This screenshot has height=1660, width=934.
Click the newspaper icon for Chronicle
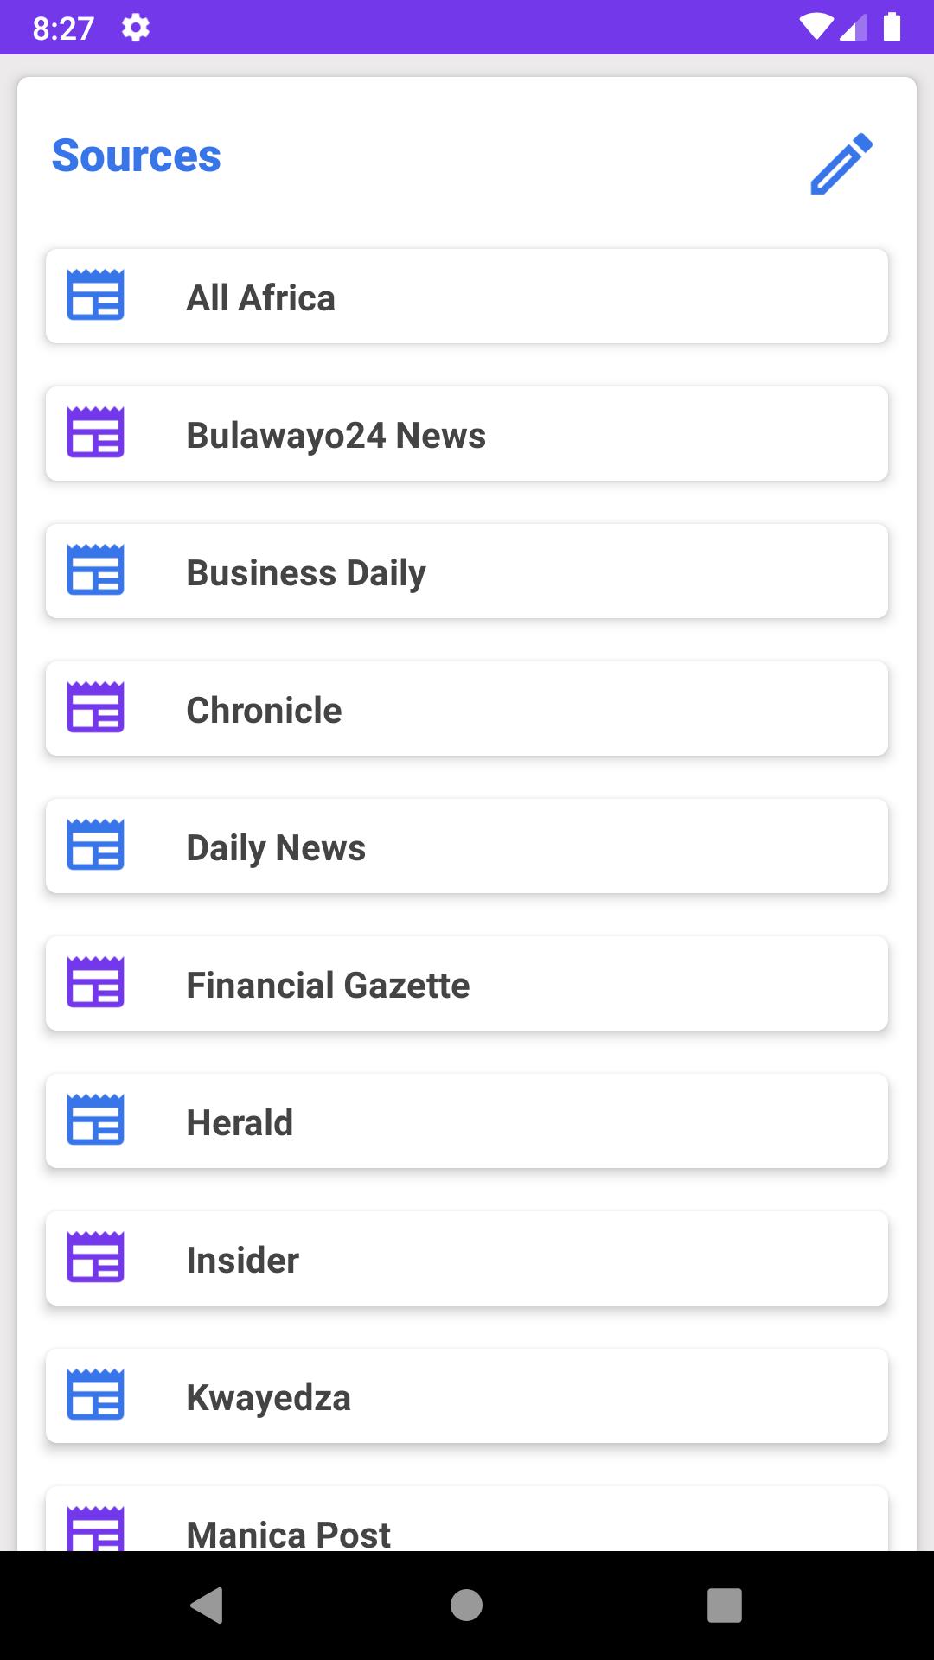pyautogui.click(x=96, y=707)
